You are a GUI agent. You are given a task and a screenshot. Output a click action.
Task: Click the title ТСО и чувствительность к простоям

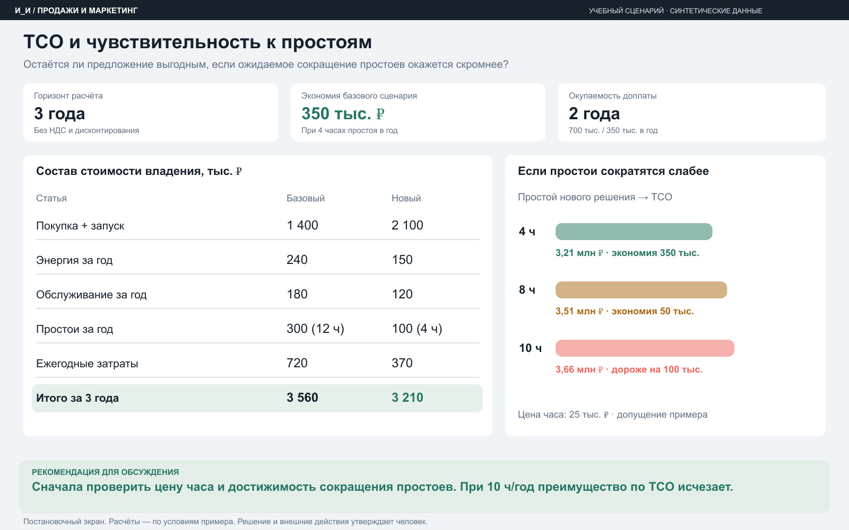197,42
